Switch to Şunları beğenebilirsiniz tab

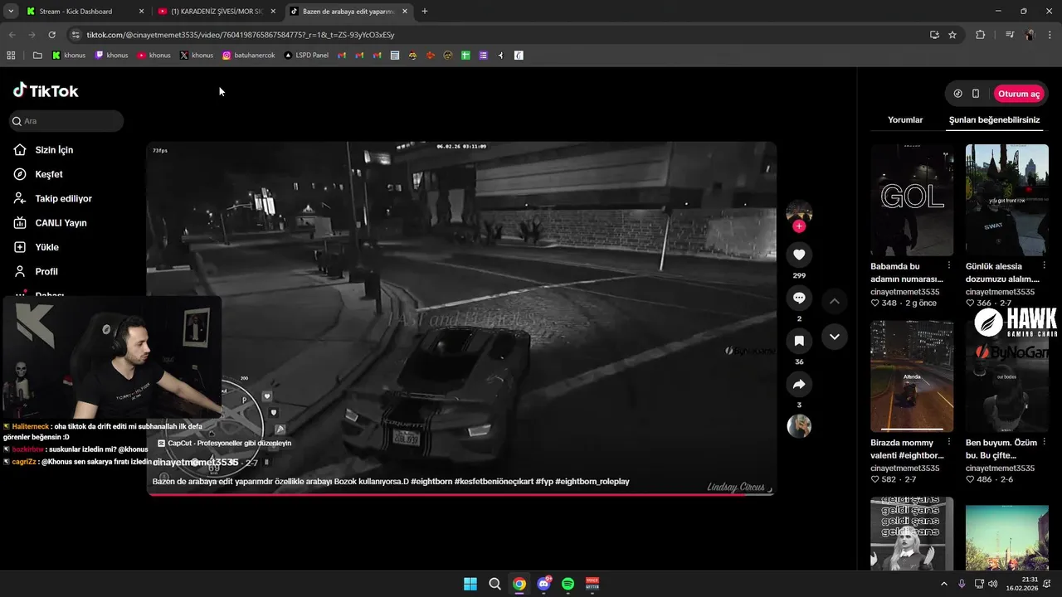pos(994,119)
